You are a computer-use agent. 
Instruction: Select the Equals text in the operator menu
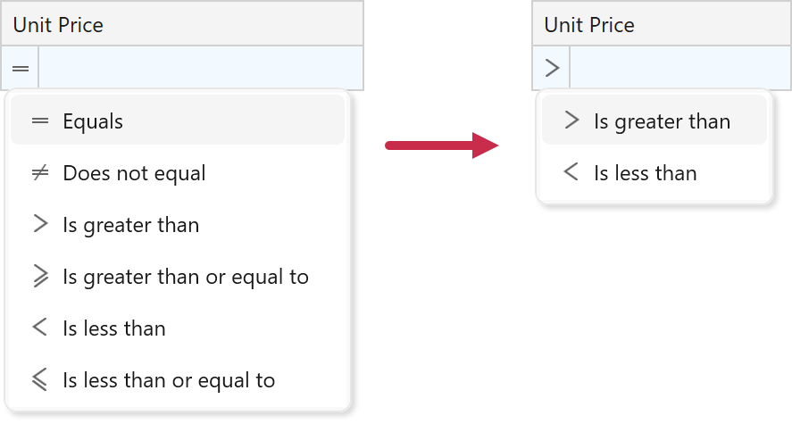click(93, 121)
